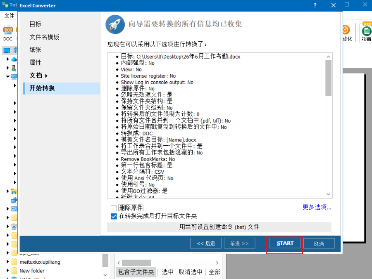
Task: Expand the Libraries tree node arrow
Action: [x=7, y=191]
